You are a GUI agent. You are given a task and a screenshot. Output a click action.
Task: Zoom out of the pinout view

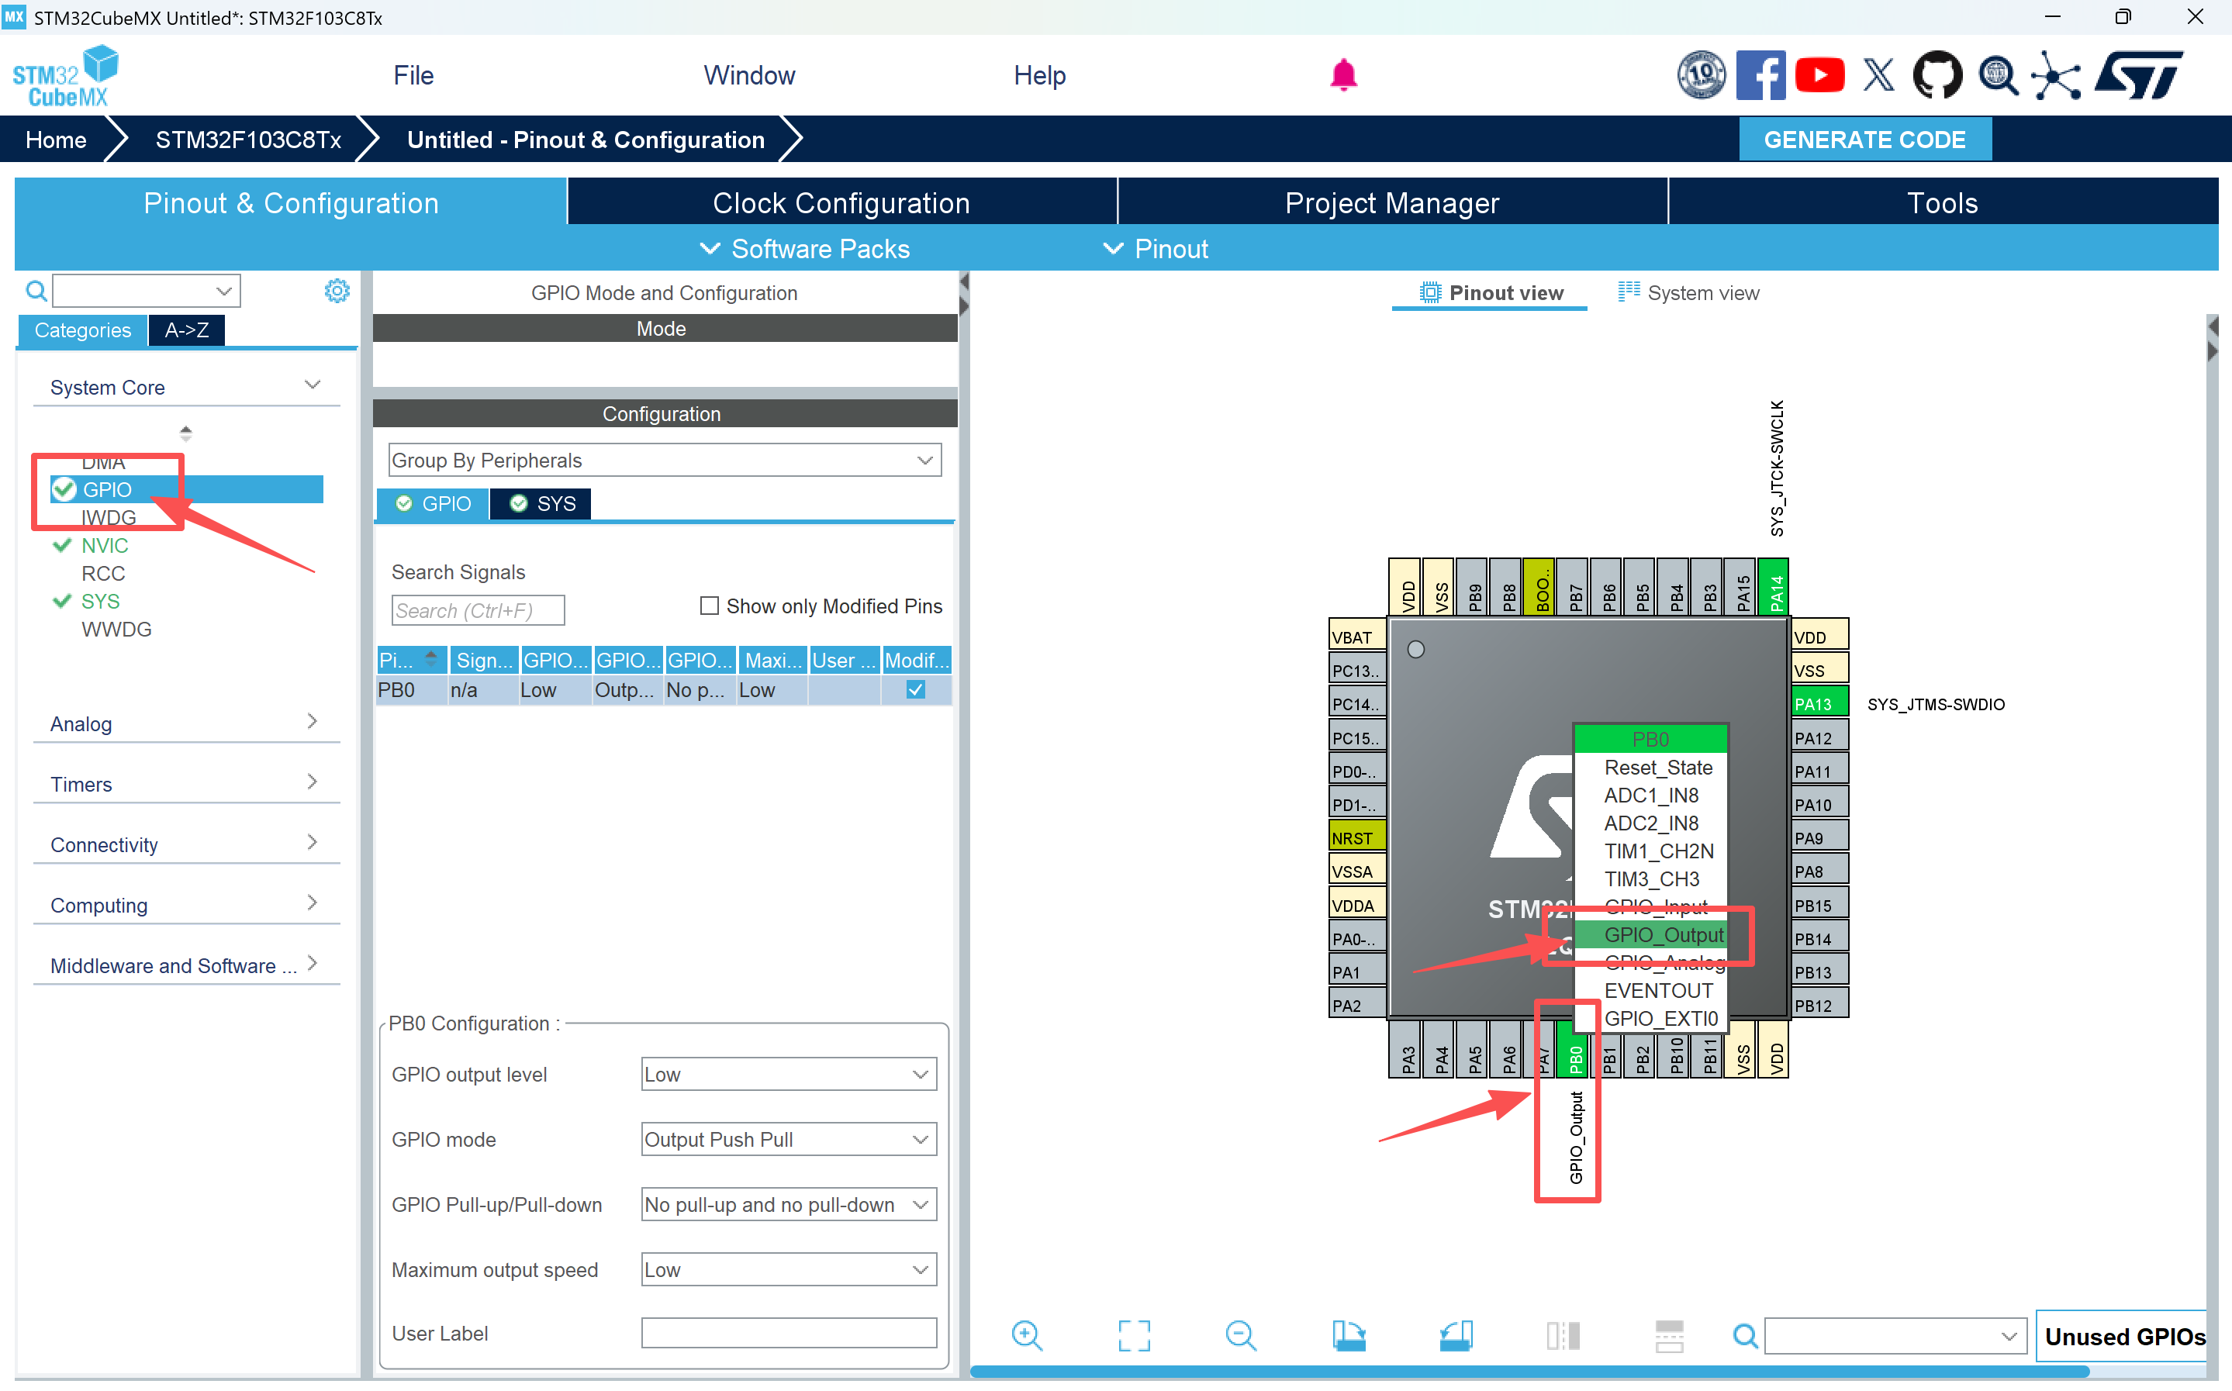[1241, 1336]
